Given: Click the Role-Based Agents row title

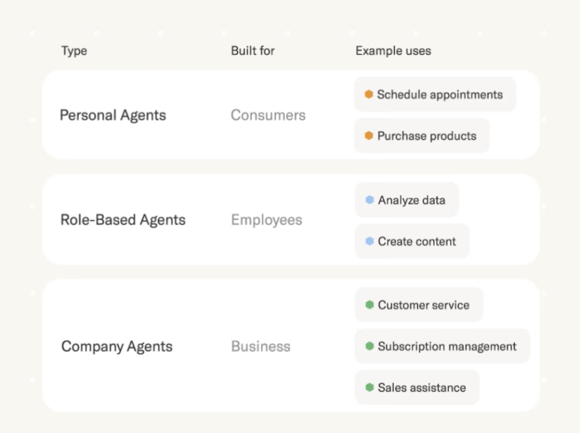Looking at the screenshot, I should (123, 220).
